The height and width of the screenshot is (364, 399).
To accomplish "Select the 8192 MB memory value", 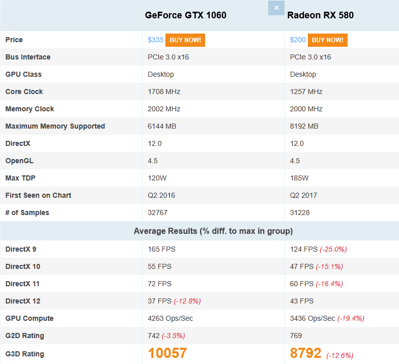I will pyautogui.click(x=304, y=126).
